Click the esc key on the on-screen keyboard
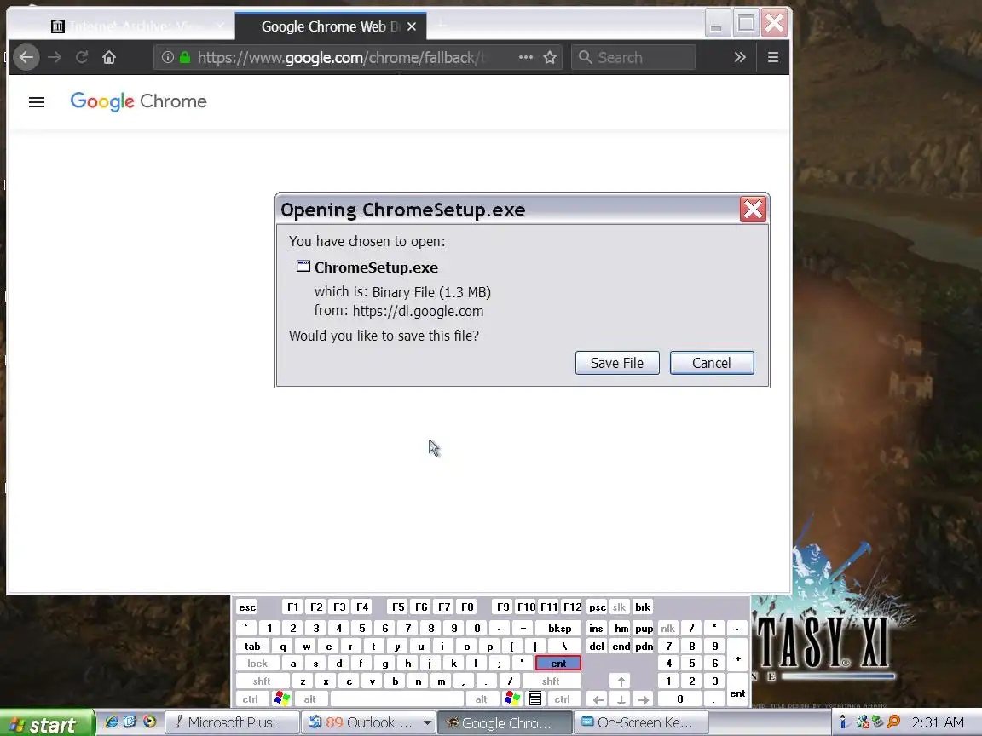Image resolution: width=982 pixels, height=736 pixels. pyautogui.click(x=247, y=607)
